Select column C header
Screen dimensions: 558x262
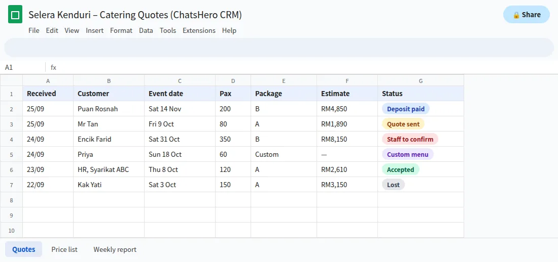point(180,80)
